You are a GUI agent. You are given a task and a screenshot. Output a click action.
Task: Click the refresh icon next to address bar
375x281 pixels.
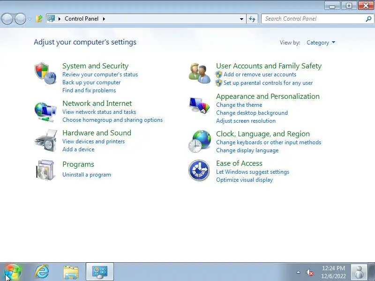252,19
